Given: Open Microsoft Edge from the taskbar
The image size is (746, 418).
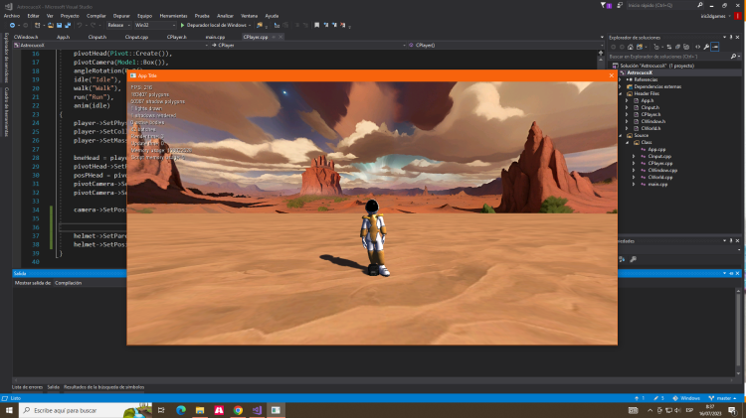Looking at the screenshot, I should 181,409.
